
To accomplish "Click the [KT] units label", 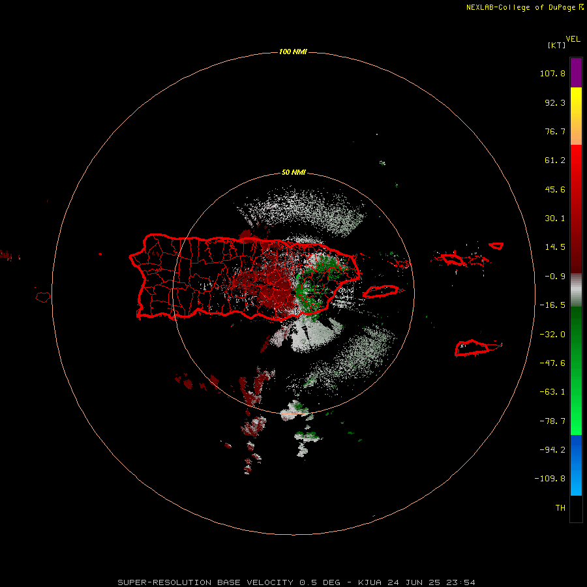I will coord(556,45).
